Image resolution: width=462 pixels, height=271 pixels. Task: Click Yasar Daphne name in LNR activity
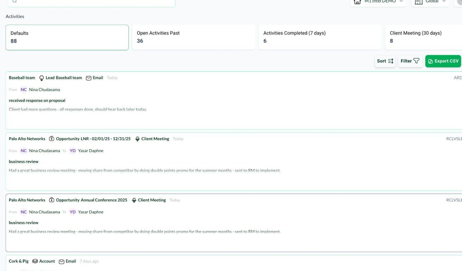pyautogui.click(x=91, y=151)
